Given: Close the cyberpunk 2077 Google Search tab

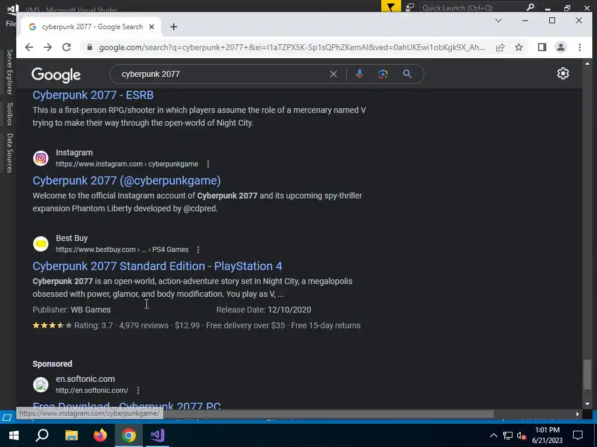Looking at the screenshot, I should point(152,27).
